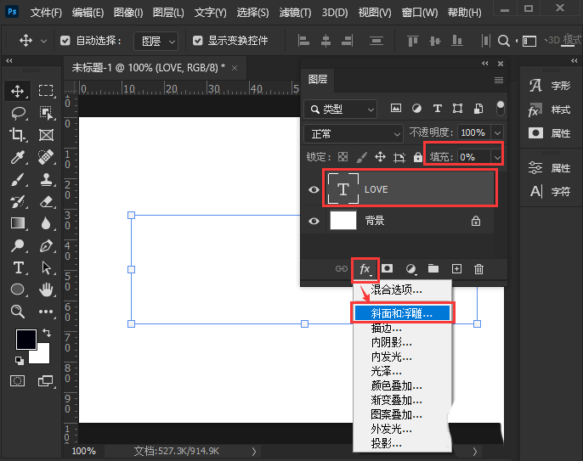Screen dimensions: 583x461
Task: Select the Move tool in toolbox
Action: tap(18, 91)
